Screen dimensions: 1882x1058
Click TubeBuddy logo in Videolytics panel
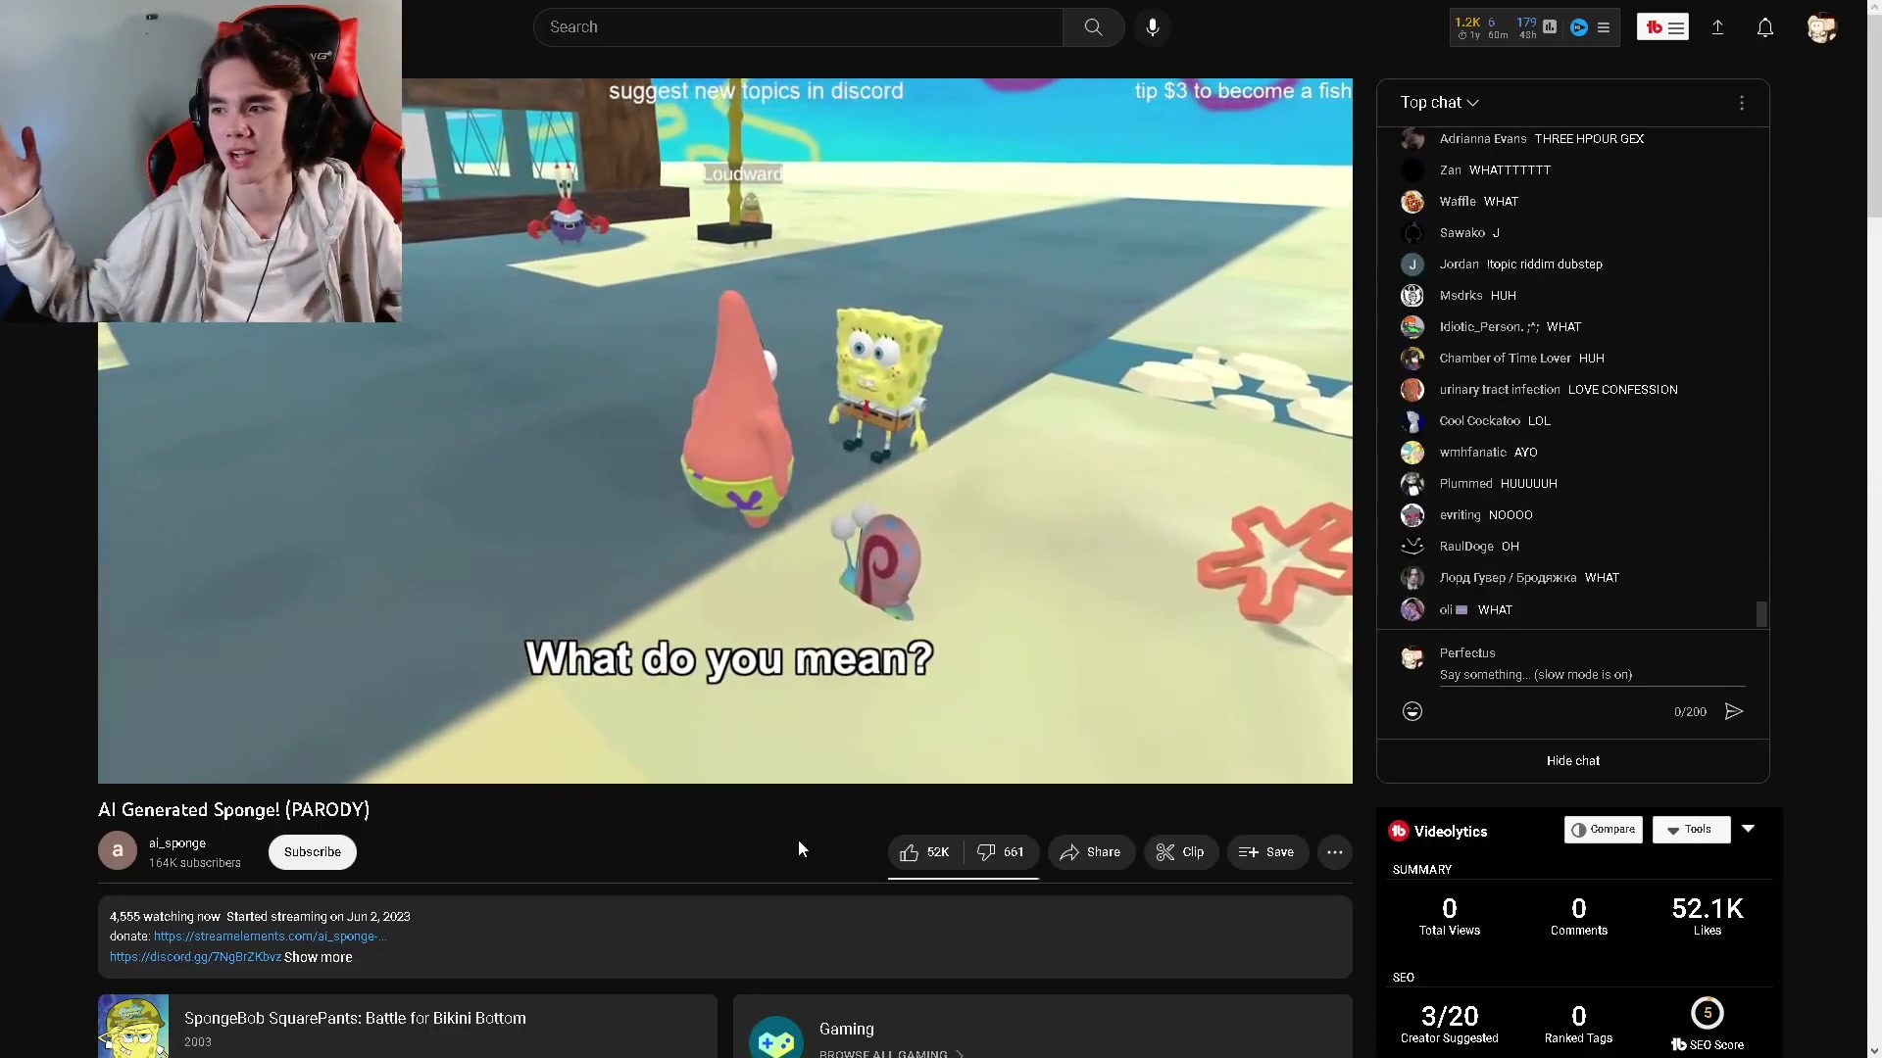coord(1399,831)
